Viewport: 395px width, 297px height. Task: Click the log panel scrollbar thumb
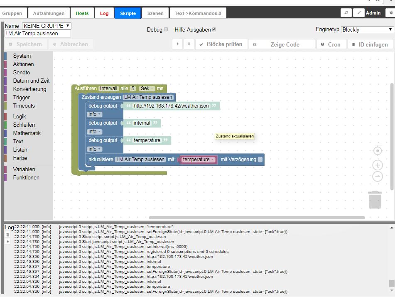coord(392,283)
